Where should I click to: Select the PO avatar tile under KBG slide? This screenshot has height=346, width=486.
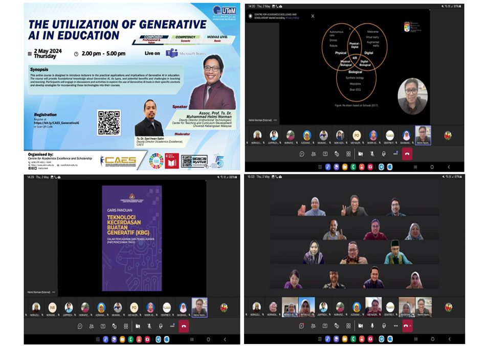(134, 307)
